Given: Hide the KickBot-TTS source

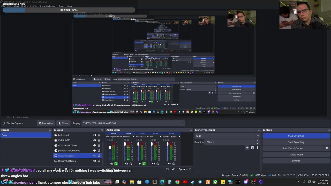Looking at the screenshot, I should coord(95,140).
